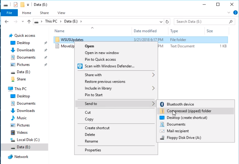This screenshot has height=164, width=239.
Task: Click the Properties quick access toolbar icon
Action: point(16,5)
